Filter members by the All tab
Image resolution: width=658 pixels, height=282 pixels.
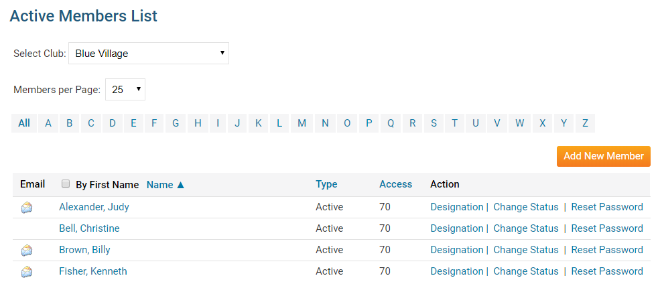[24, 123]
